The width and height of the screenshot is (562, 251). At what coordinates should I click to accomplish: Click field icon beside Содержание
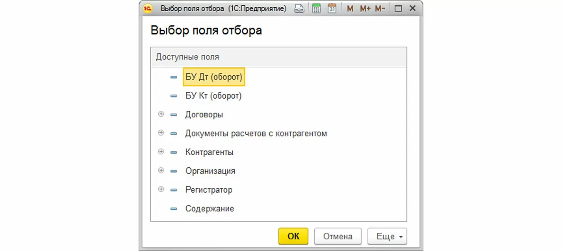pos(174,209)
